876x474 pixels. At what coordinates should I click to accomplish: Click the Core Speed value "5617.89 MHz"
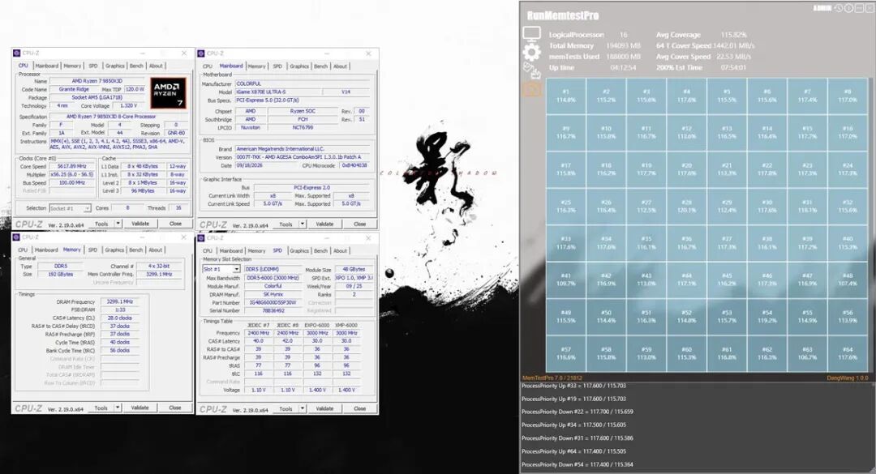tap(72, 166)
